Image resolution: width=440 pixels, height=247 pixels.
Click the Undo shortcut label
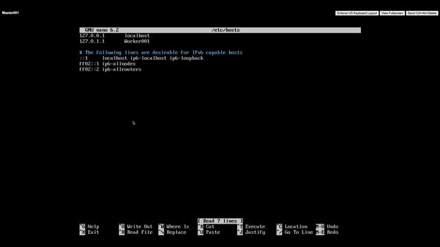point(333,226)
